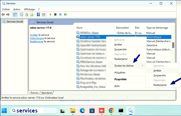
Task: Open Task View from the taskbar
Action: coord(63,111)
